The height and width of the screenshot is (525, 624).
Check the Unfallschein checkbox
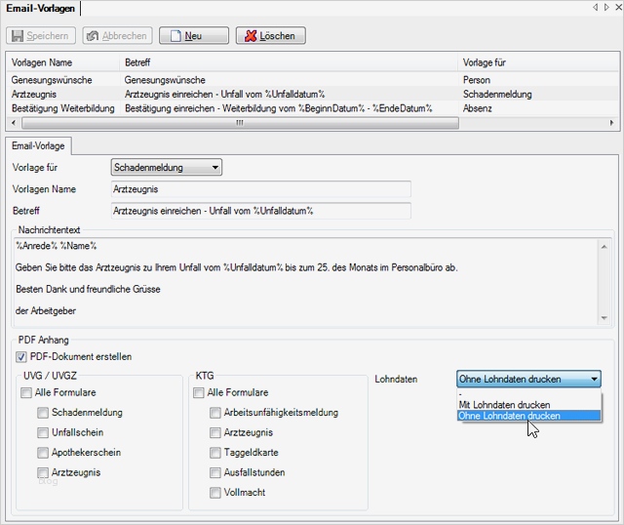(43, 432)
